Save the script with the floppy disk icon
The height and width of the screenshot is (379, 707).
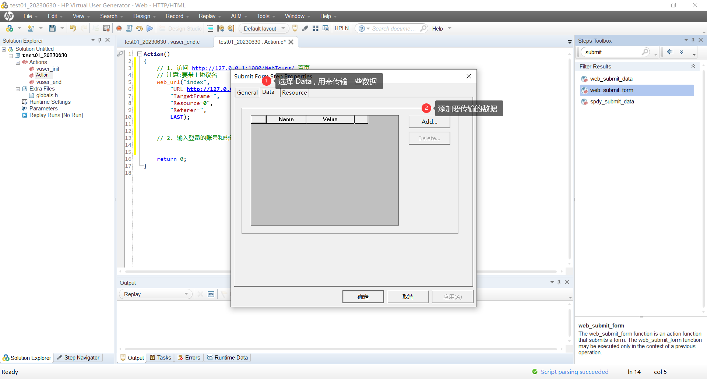[52, 28]
